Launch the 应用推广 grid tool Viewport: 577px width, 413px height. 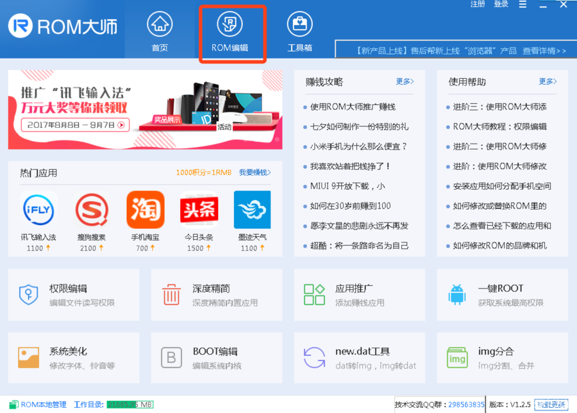coord(360,295)
